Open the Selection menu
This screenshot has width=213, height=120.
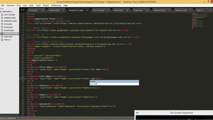(x=10, y=5)
